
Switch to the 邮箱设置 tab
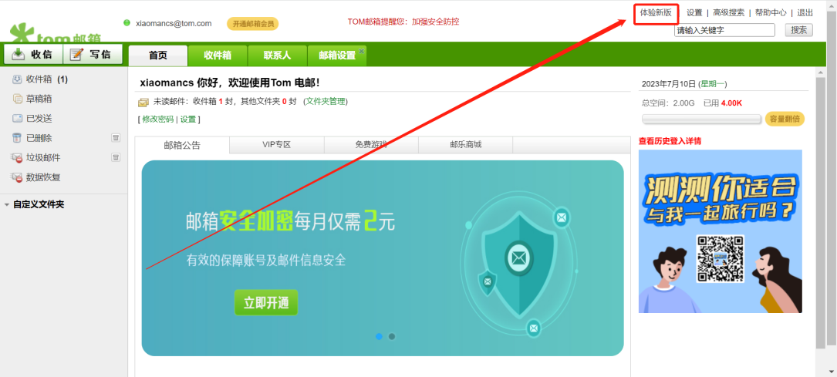click(337, 56)
